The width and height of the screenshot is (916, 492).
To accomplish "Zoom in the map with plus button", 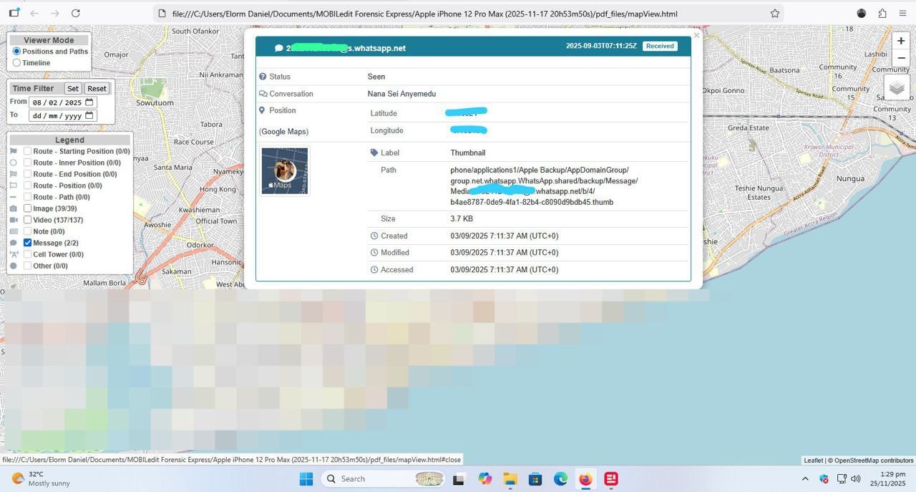I will (x=901, y=42).
